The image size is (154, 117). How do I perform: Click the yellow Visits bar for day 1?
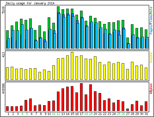click(7, 73)
